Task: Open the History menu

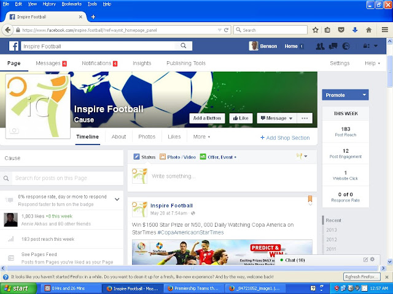Action: [x=49, y=4]
